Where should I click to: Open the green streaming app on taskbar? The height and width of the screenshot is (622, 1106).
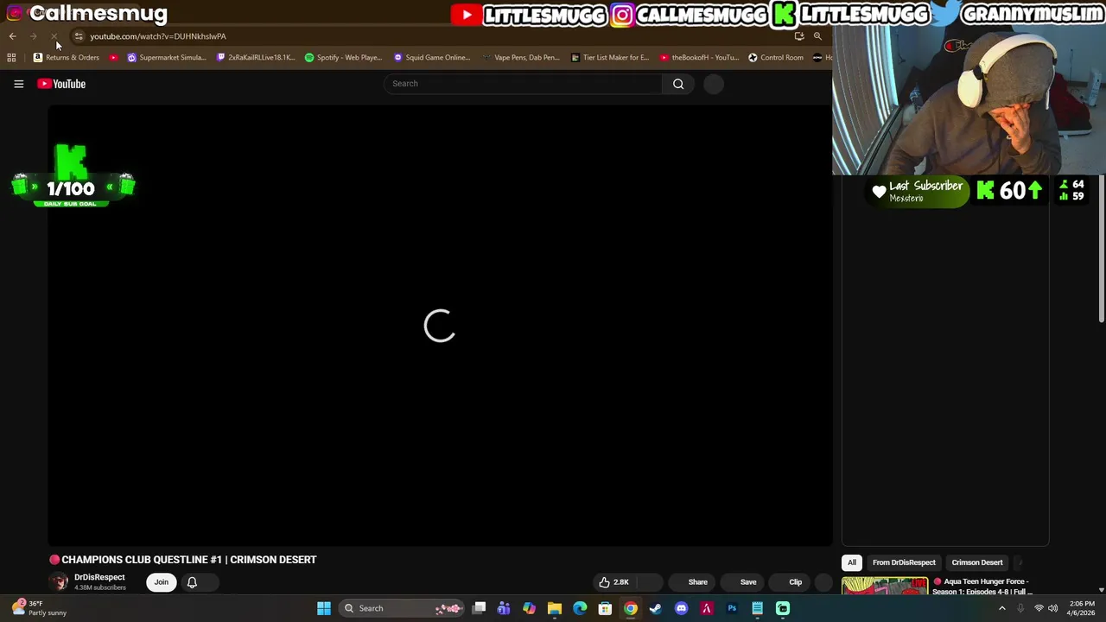pos(783,608)
